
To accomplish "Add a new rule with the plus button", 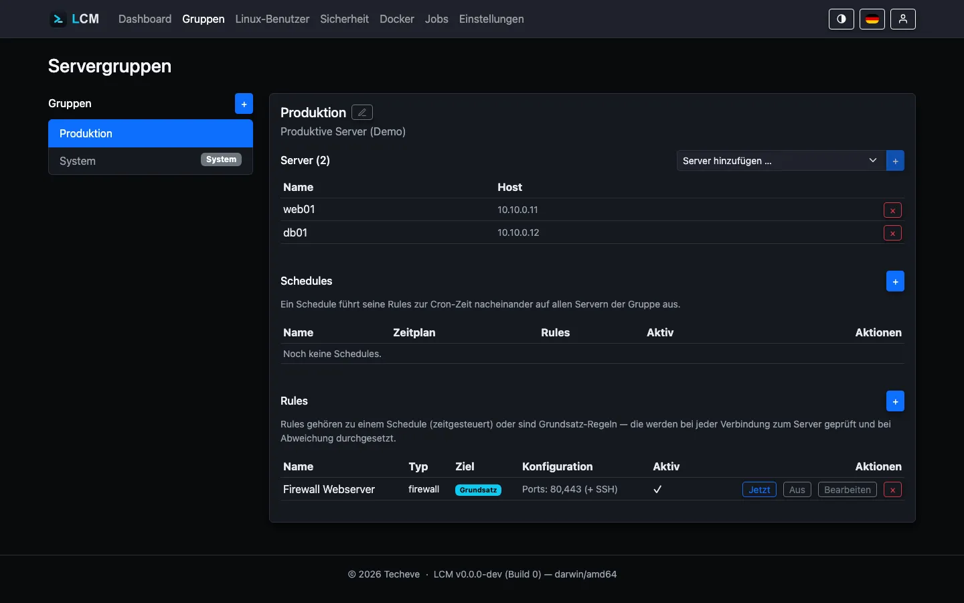I will [x=895, y=401].
